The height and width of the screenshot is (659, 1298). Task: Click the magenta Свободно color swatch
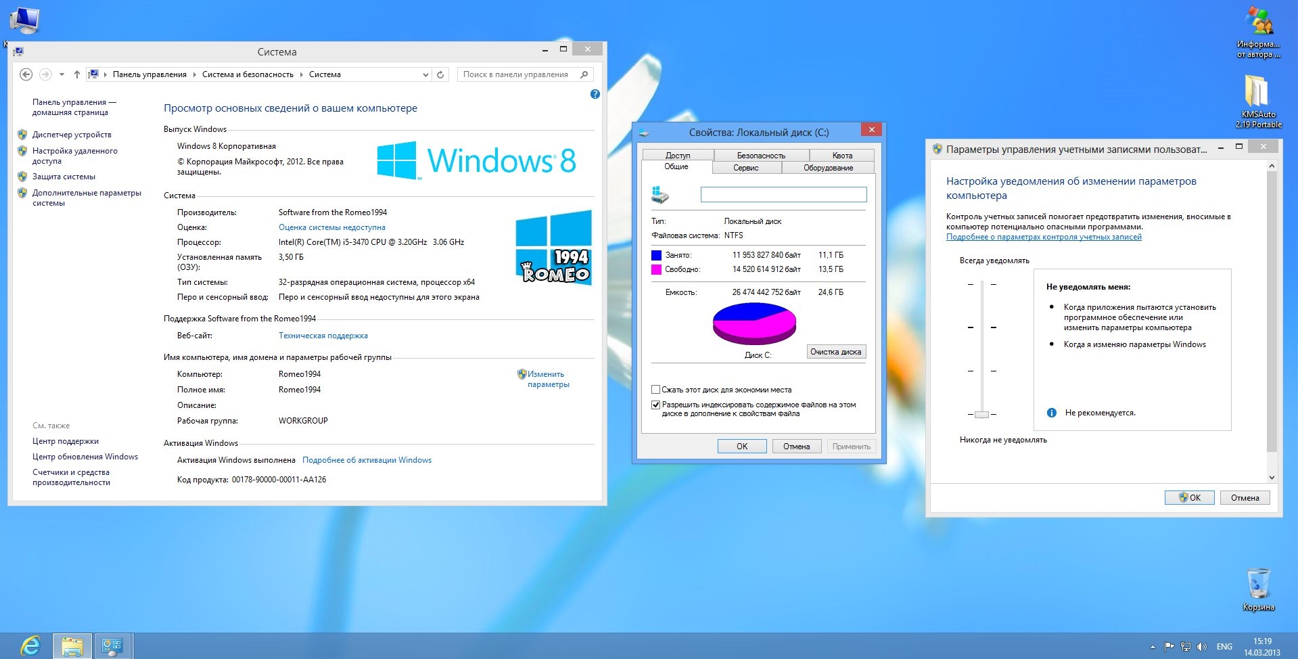tap(656, 269)
